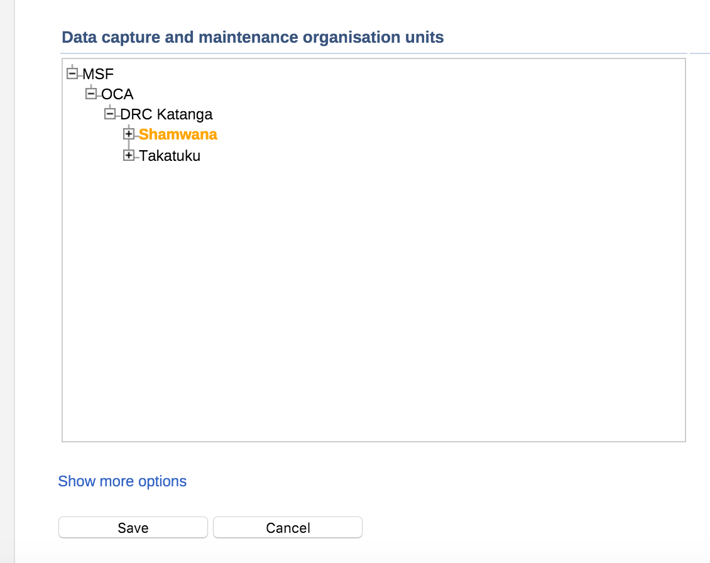
Task: Select the DRC Katanga organisation unit
Action: (x=167, y=114)
